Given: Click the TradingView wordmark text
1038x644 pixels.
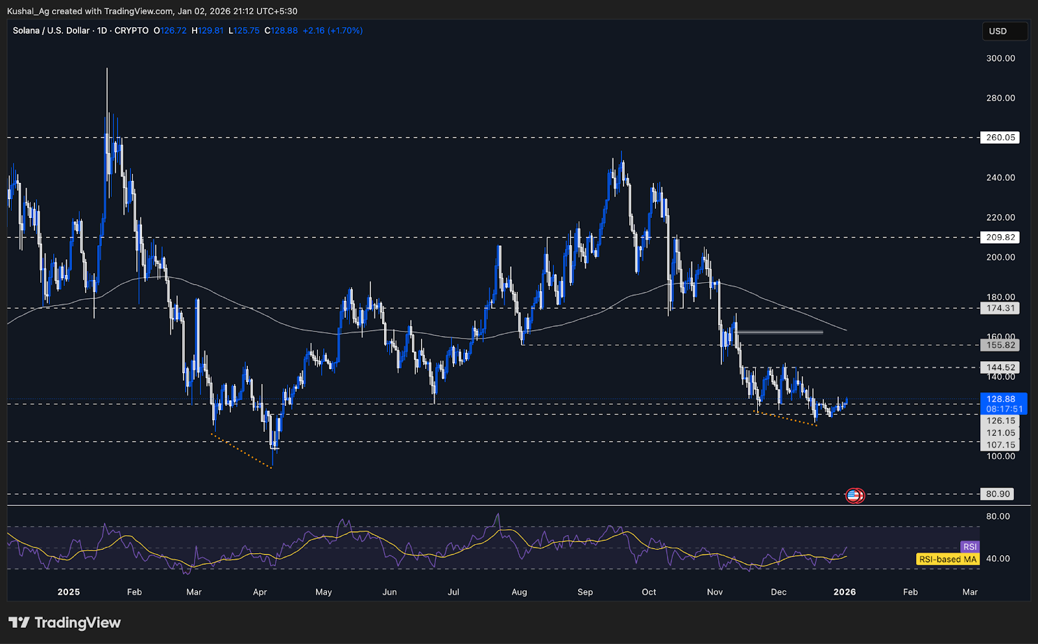Looking at the screenshot, I should 77,623.
